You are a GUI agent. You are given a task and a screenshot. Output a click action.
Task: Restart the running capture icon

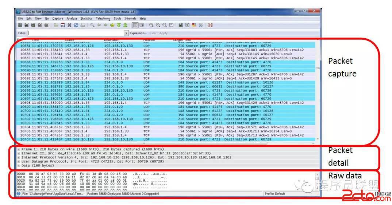click(x=46, y=25)
